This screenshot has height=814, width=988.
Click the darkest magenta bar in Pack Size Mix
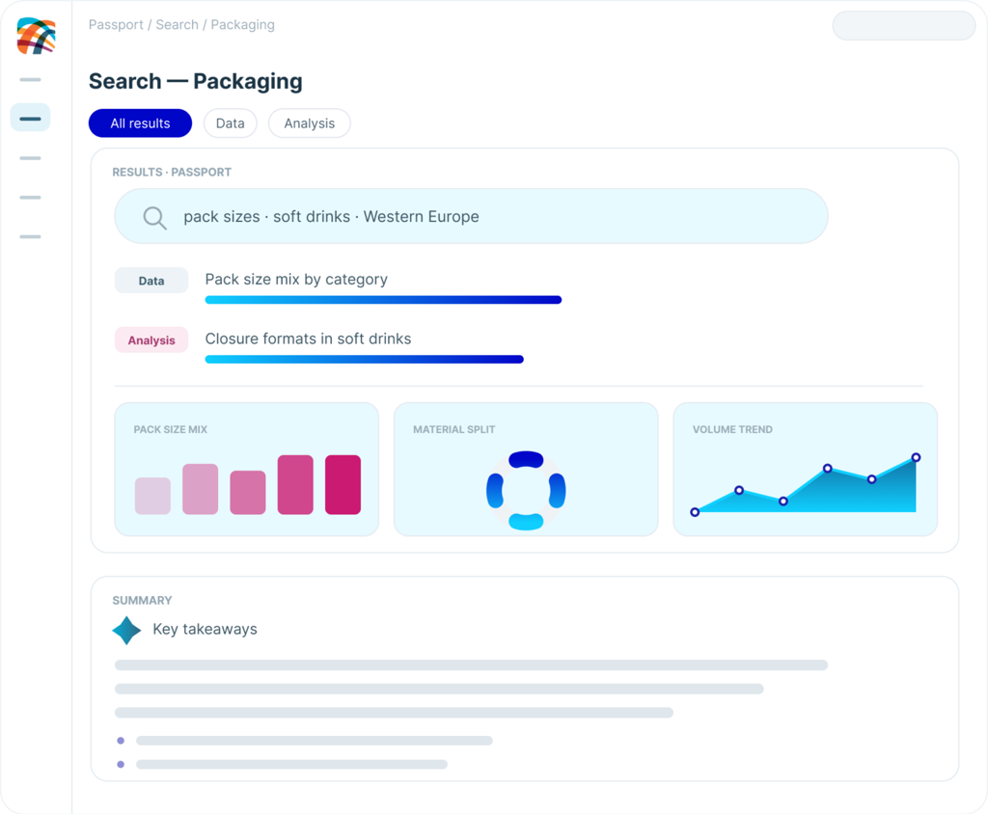click(x=343, y=484)
